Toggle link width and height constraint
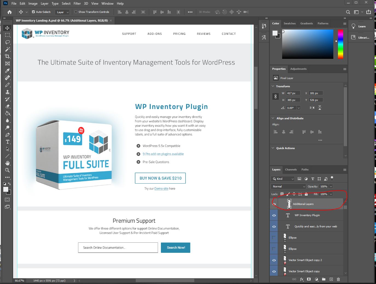This screenshot has height=284, width=376. click(276, 96)
